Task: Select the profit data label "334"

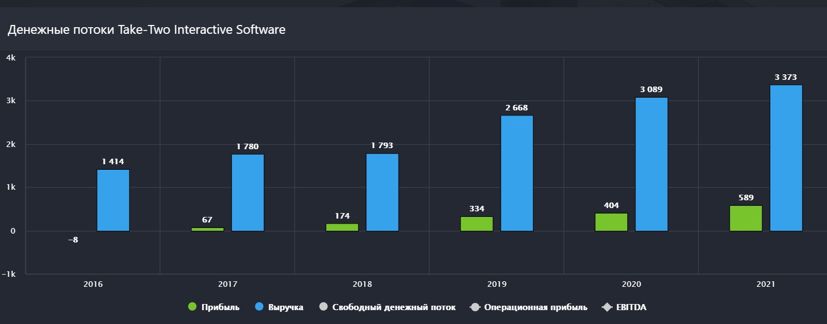Action: [477, 209]
